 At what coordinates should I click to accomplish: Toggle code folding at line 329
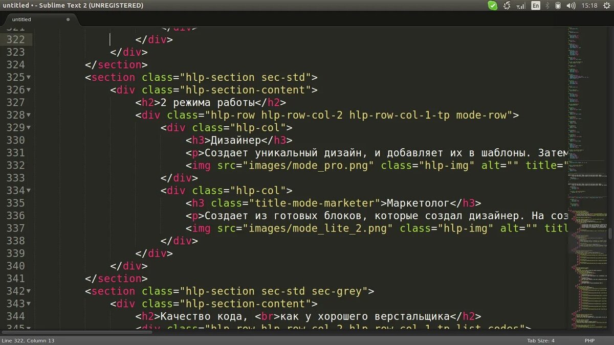coord(29,127)
